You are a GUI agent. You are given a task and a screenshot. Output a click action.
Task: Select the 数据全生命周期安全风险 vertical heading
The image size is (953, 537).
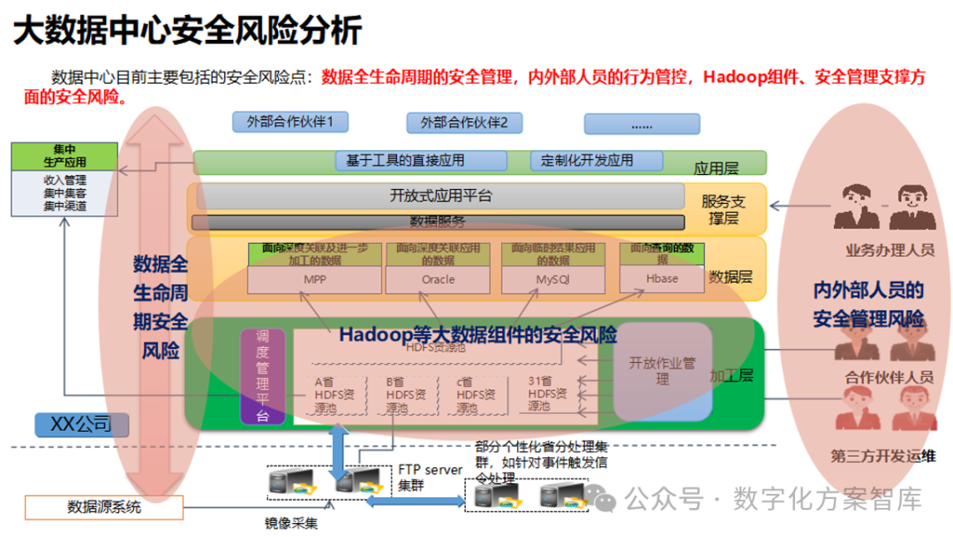point(161,307)
